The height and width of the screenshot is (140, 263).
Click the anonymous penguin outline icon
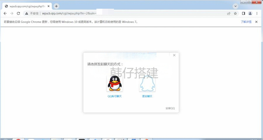(147, 83)
